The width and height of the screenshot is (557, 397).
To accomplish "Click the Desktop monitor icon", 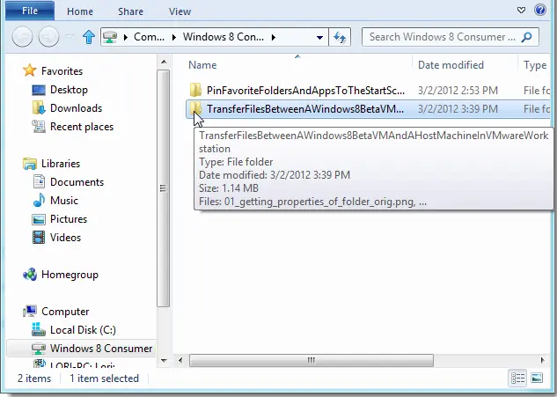I will pyautogui.click(x=39, y=90).
